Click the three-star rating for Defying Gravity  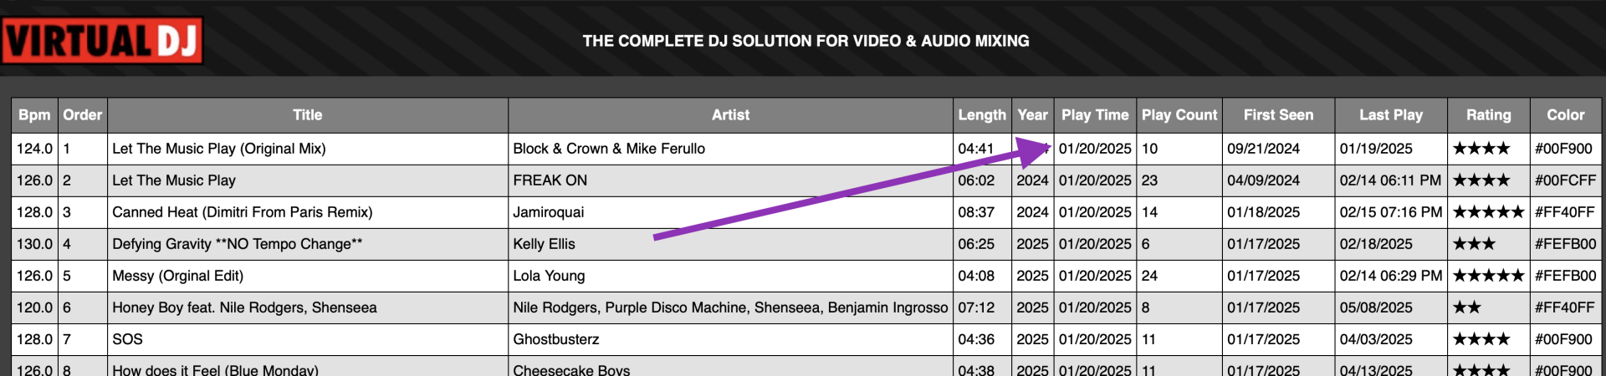coord(1474,244)
